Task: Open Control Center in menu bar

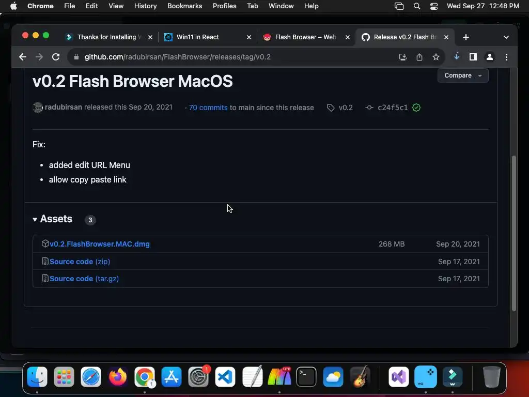Action: coord(434,6)
